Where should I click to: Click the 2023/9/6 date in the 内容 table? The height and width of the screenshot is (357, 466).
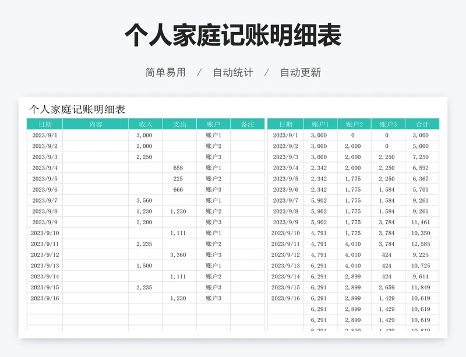click(45, 190)
